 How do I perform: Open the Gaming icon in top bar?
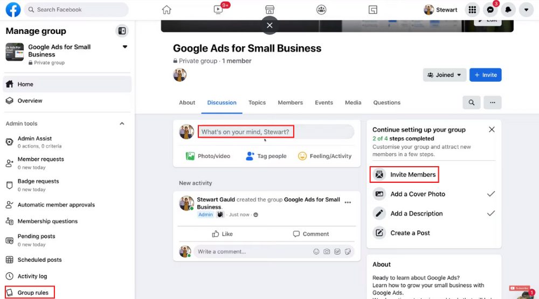coord(373,10)
